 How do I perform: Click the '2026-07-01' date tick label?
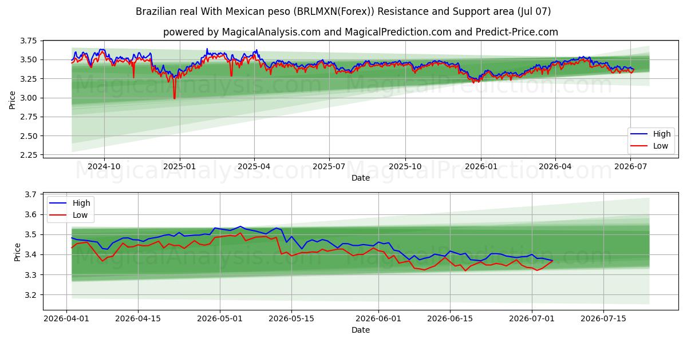pyautogui.click(x=532, y=318)
